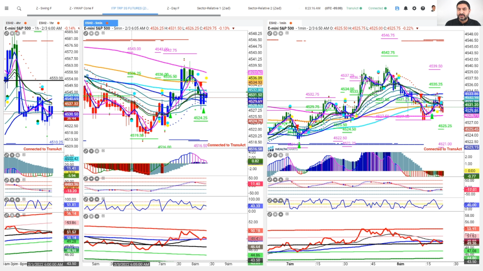
Task: Switch to Z - VWAP Cone F tab
Action: (x=82, y=8)
